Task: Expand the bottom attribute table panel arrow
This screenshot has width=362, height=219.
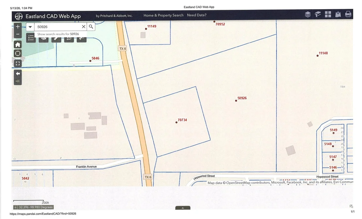Action: [183, 208]
